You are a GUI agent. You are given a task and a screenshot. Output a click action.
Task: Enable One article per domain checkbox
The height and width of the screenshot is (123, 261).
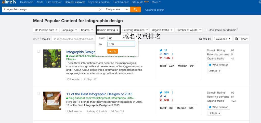[207, 30]
